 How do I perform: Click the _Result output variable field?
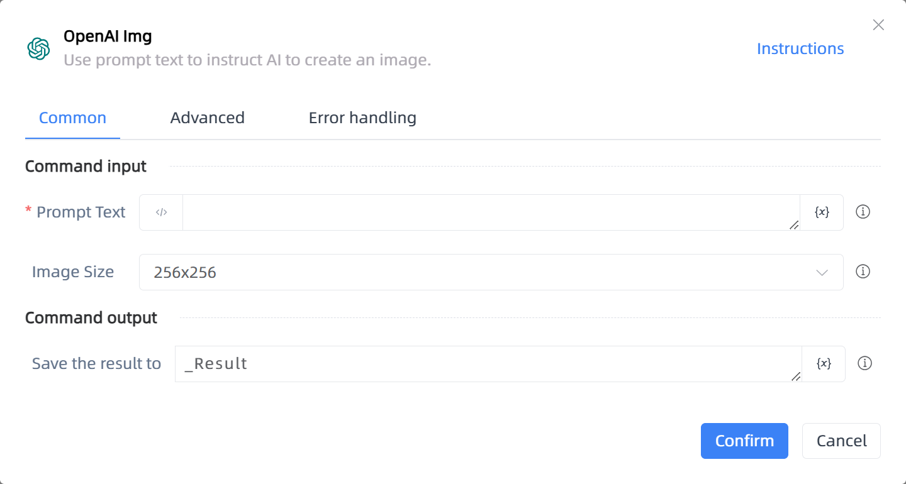tap(488, 363)
